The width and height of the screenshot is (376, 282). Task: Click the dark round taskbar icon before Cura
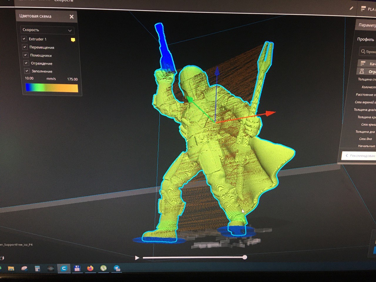[x=51, y=268]
